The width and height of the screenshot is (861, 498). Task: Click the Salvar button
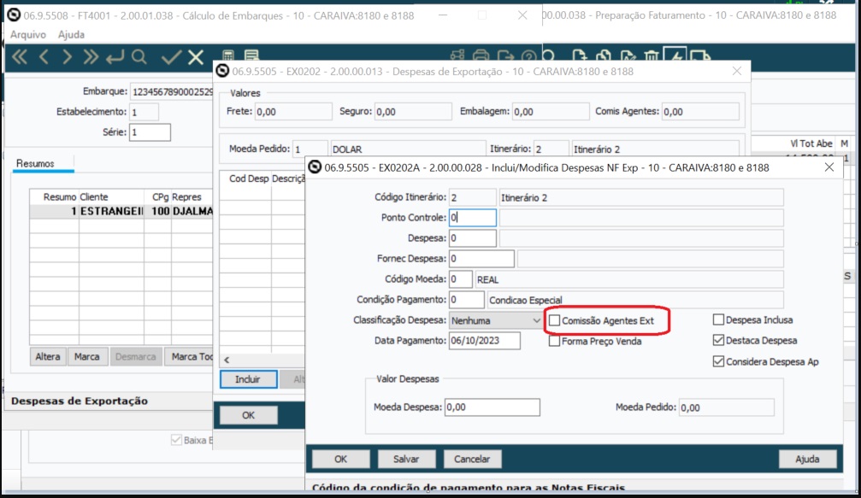(406, 459)
